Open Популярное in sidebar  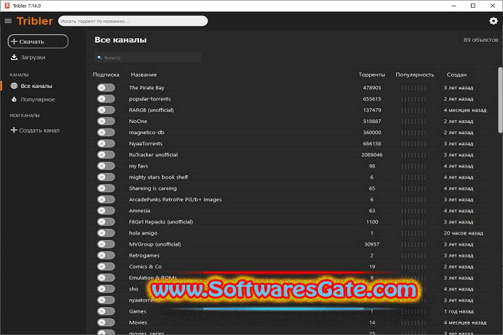coord(38,99)
